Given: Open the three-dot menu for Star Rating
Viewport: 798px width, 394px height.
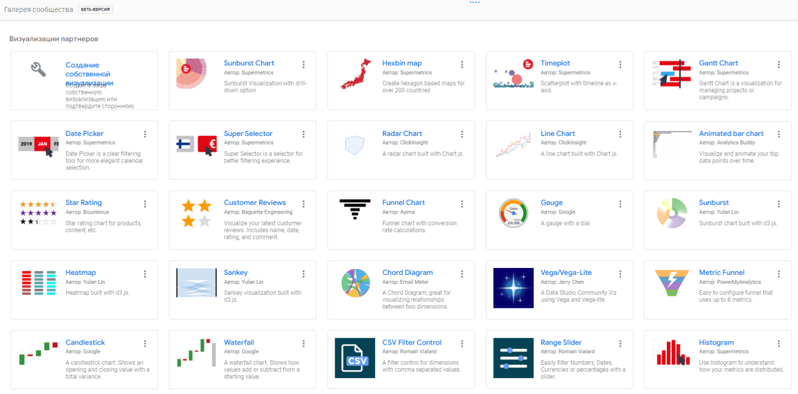Looking at the screenshot, I should coord(145,204).
